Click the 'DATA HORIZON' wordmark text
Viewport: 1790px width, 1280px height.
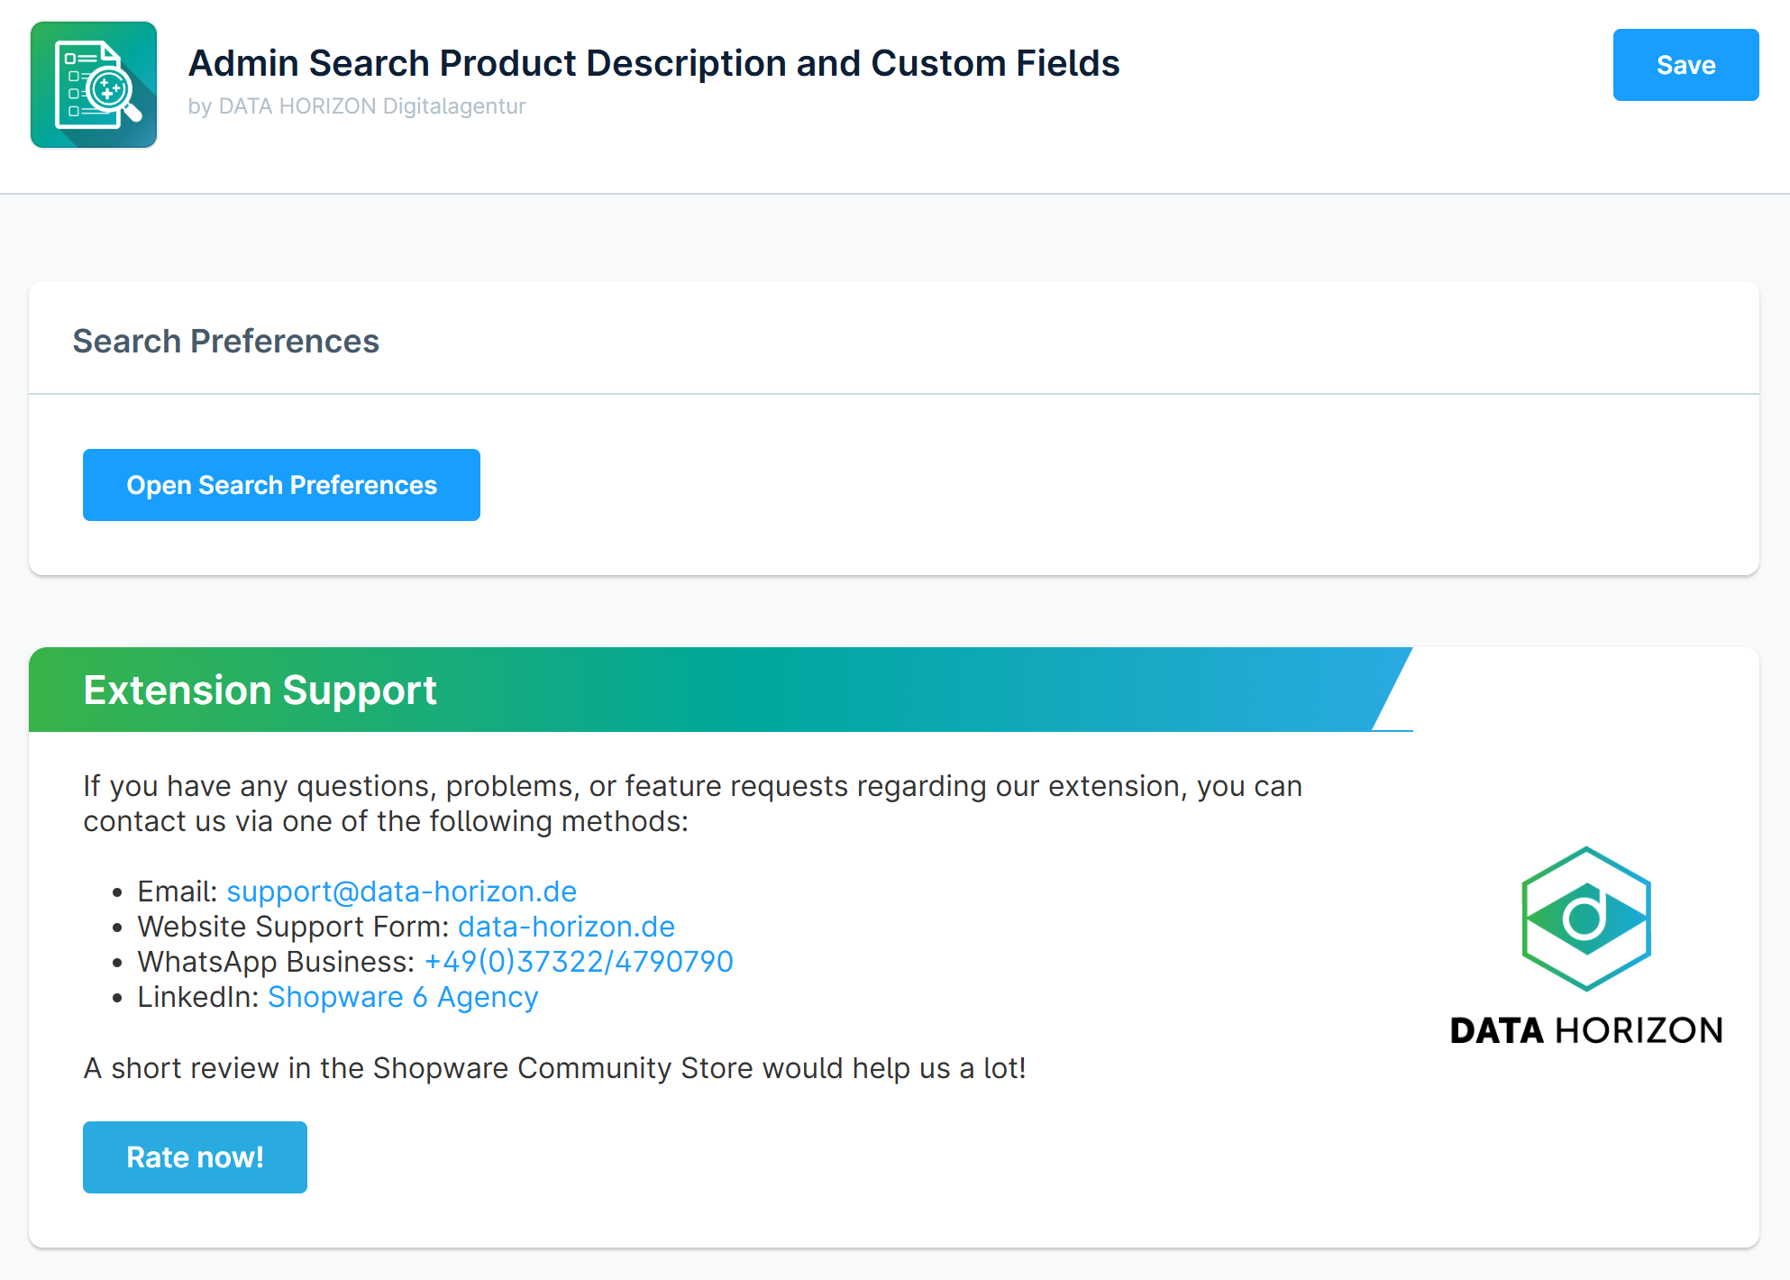(1586, 1030)
